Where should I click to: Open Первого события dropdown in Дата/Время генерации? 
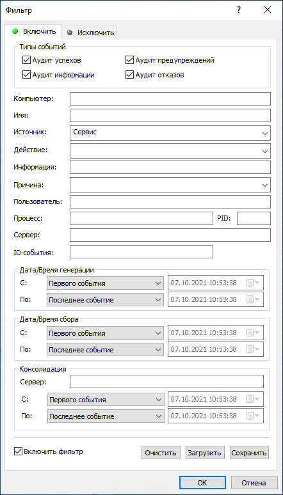click(x=105, y=283)
